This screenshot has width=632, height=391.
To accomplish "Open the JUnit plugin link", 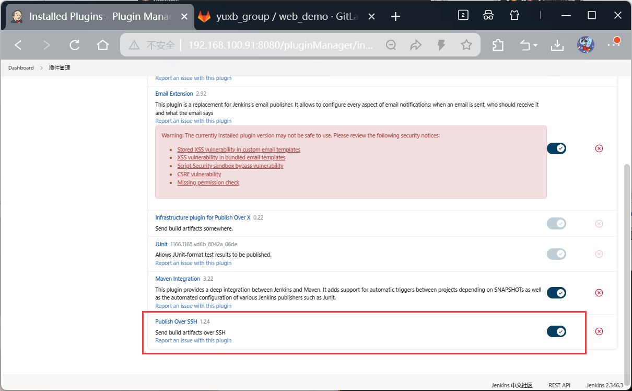I will 161,244.
